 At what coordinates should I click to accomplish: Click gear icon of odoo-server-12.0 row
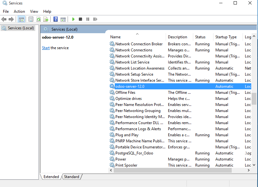[112, 86]
